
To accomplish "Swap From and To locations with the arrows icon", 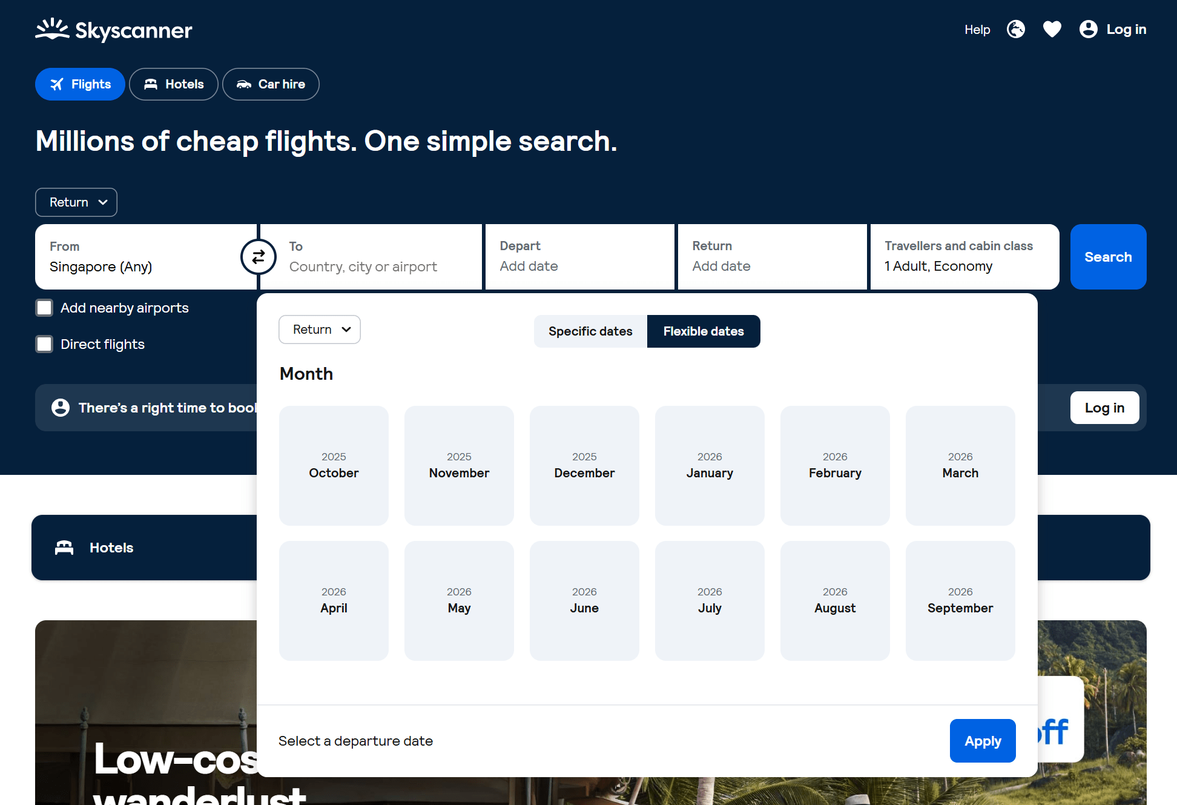I will (x=259, y=257).
